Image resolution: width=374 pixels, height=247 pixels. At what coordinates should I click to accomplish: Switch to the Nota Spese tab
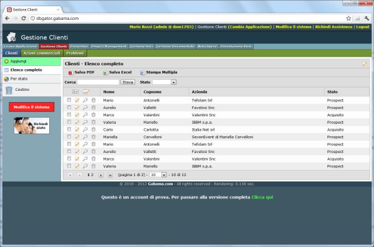coord(208,47)
